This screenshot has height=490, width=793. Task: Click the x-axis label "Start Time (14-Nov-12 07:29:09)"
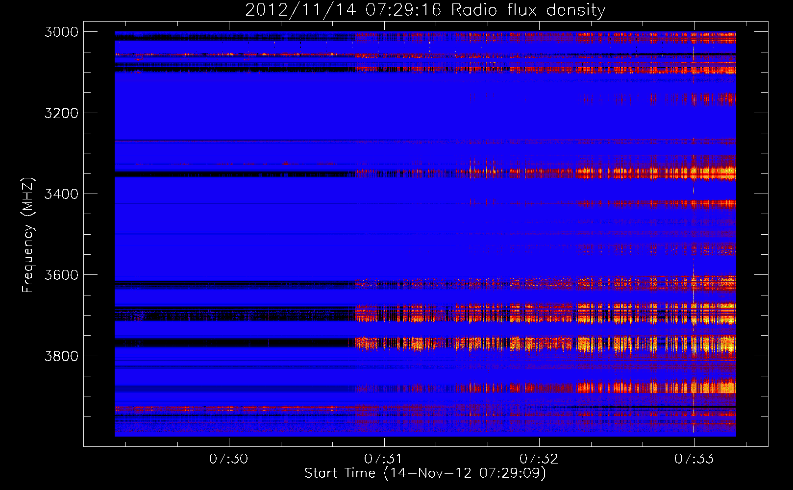click(x=425, y=473)
